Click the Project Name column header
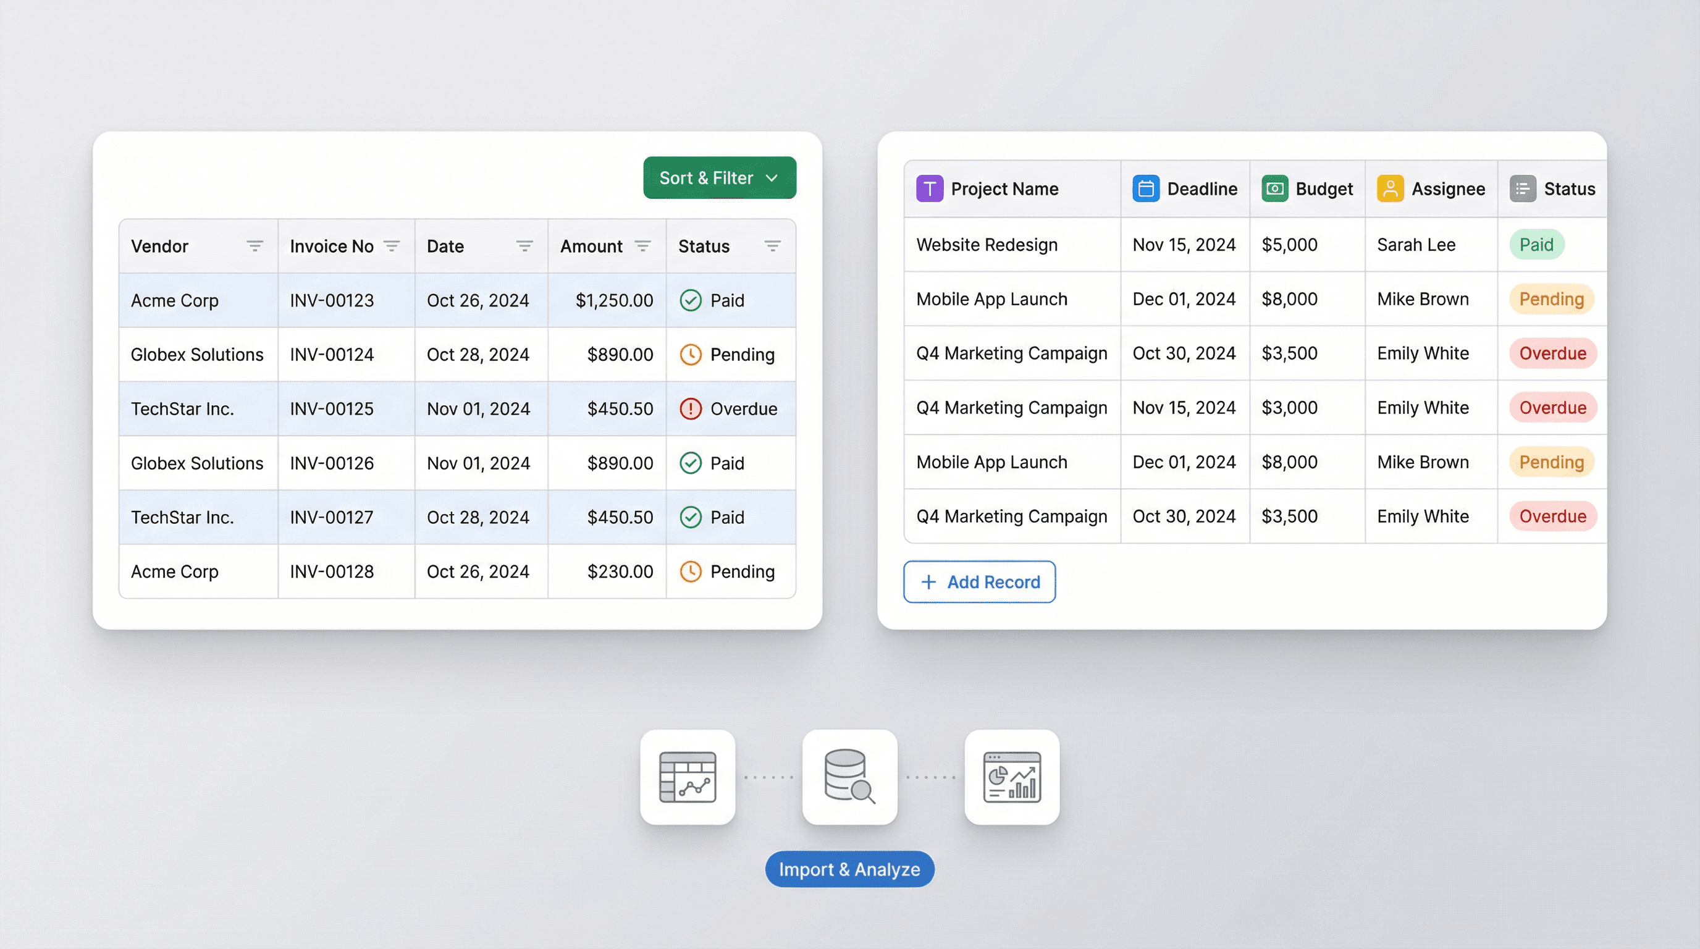This screenshot has height=949, width=1700. pos(1004,188)
